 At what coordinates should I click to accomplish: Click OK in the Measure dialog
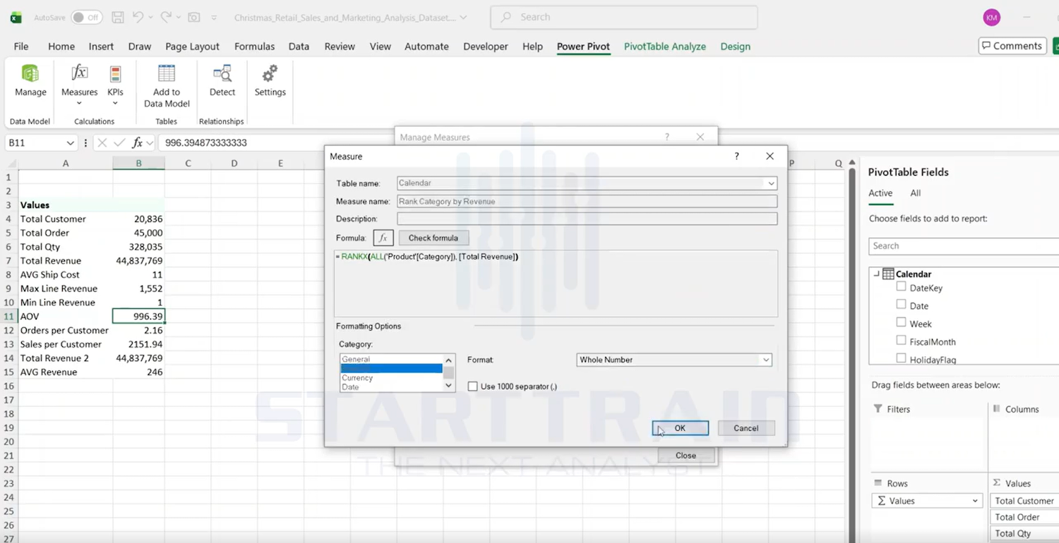coord(680,428)
